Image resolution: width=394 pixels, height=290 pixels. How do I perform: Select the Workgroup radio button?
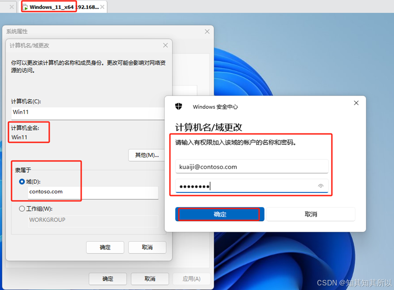tap(22, 209)
